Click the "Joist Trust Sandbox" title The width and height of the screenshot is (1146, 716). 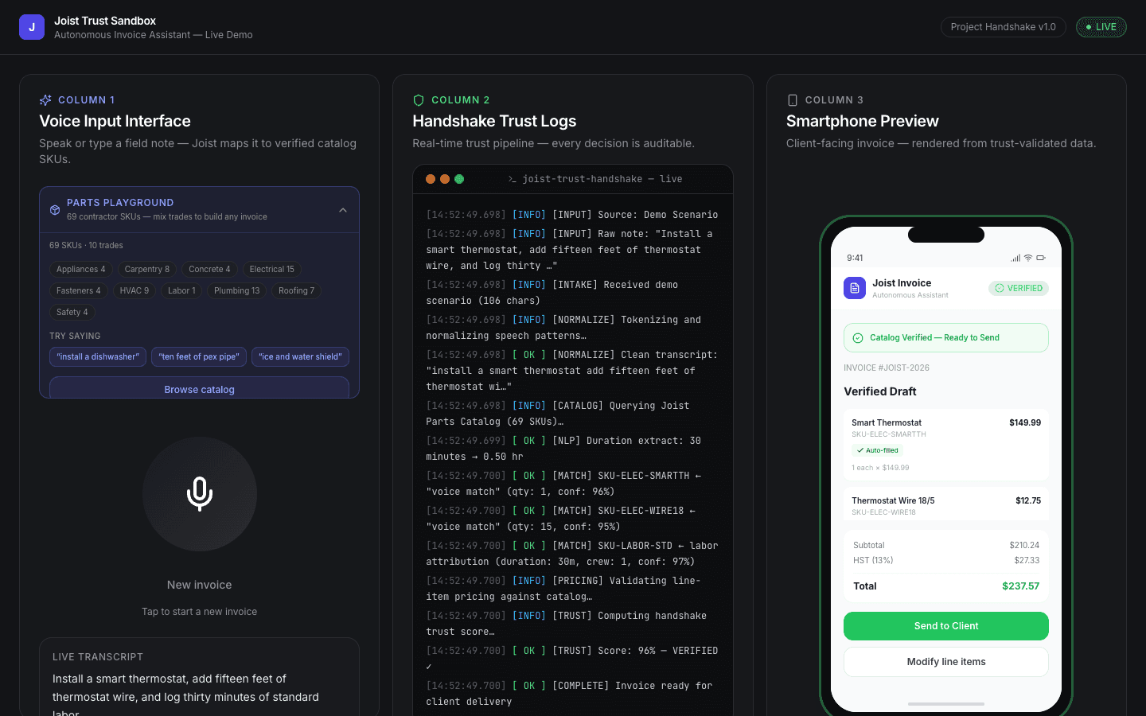(105, 21)
